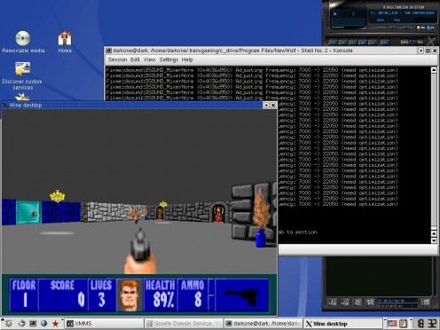Toggle the XMMS equalizer window button

tap(420, 27)
